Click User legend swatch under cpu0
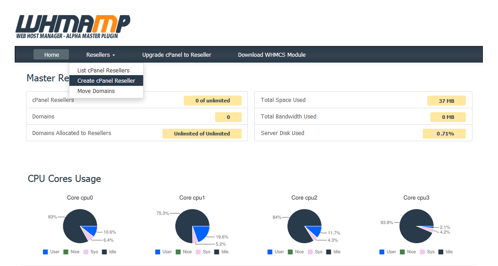 point(46,252)
